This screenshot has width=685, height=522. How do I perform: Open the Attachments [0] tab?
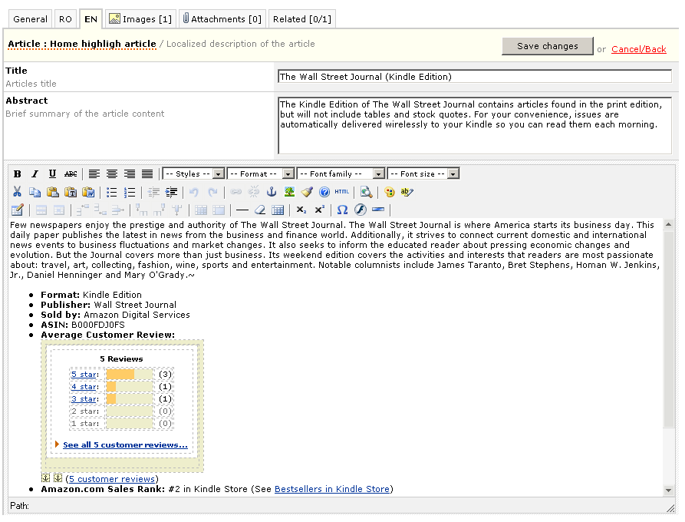[x=222, y=19]
